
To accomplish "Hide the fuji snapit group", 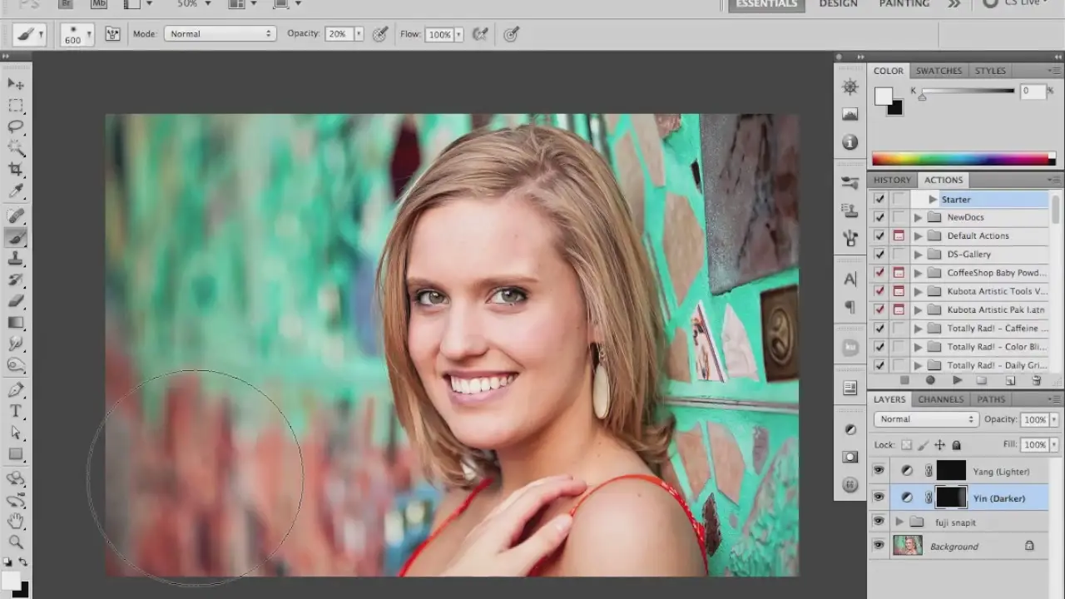I will 879,522.
